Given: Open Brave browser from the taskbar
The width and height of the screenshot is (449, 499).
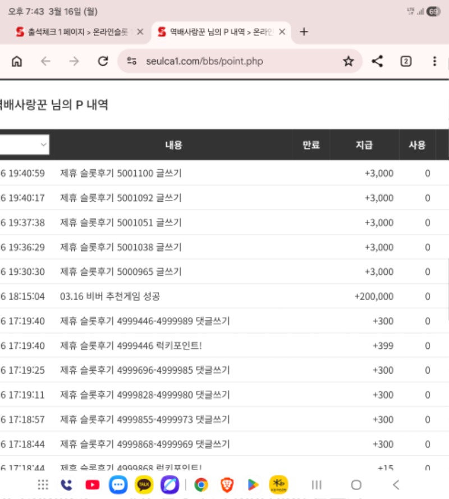Looking at the screenshot, I should pyautogui.click(x=227, y=484).
